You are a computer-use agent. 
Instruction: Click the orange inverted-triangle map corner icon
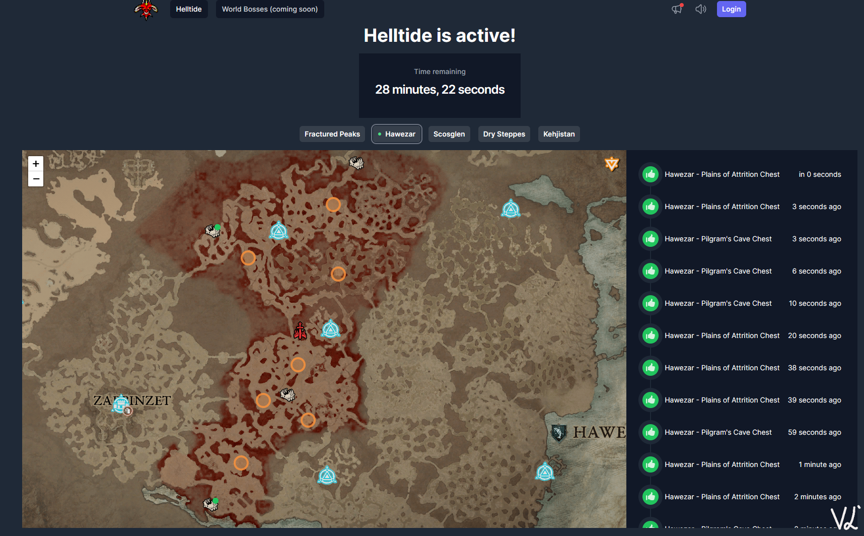pyautogui.click(x=612, y=164)
